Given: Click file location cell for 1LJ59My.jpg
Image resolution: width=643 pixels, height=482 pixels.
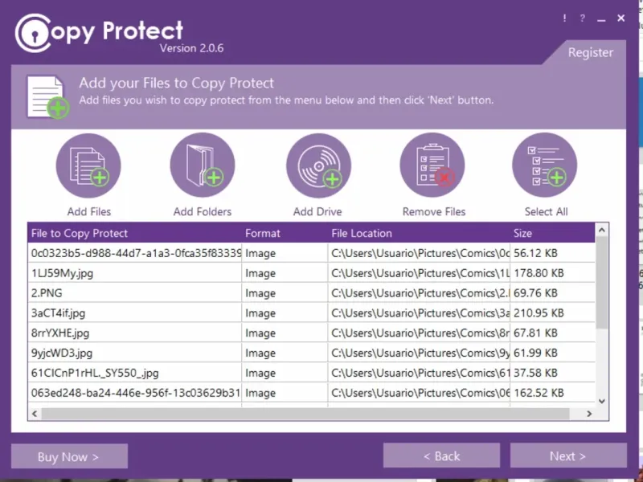Looking at the screenshot, I should (x=419, y=273).
